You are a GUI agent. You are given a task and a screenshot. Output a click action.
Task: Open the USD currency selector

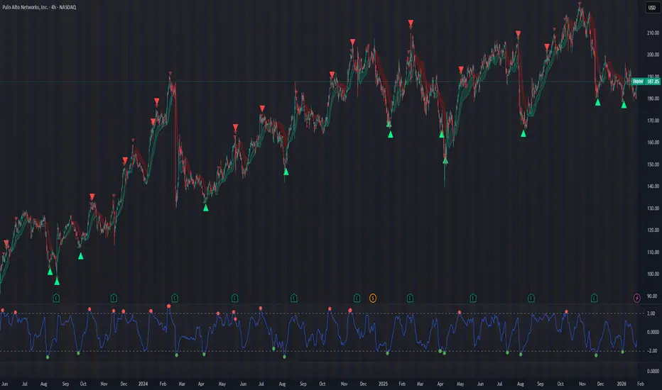click(652, 8)
